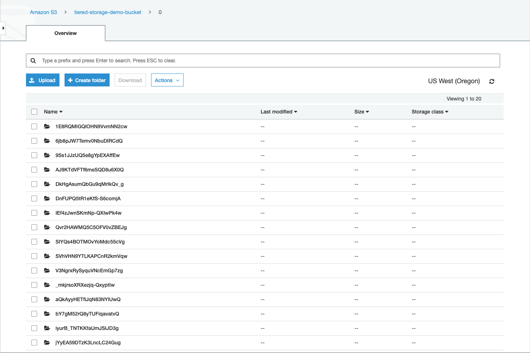Go to next page arrow near Viewing

click(x=486, y=99)
